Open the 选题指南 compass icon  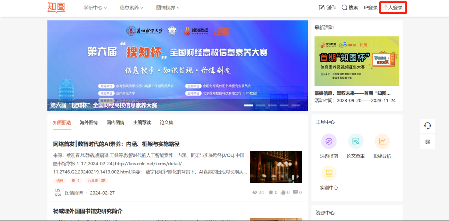click(329, 141)
